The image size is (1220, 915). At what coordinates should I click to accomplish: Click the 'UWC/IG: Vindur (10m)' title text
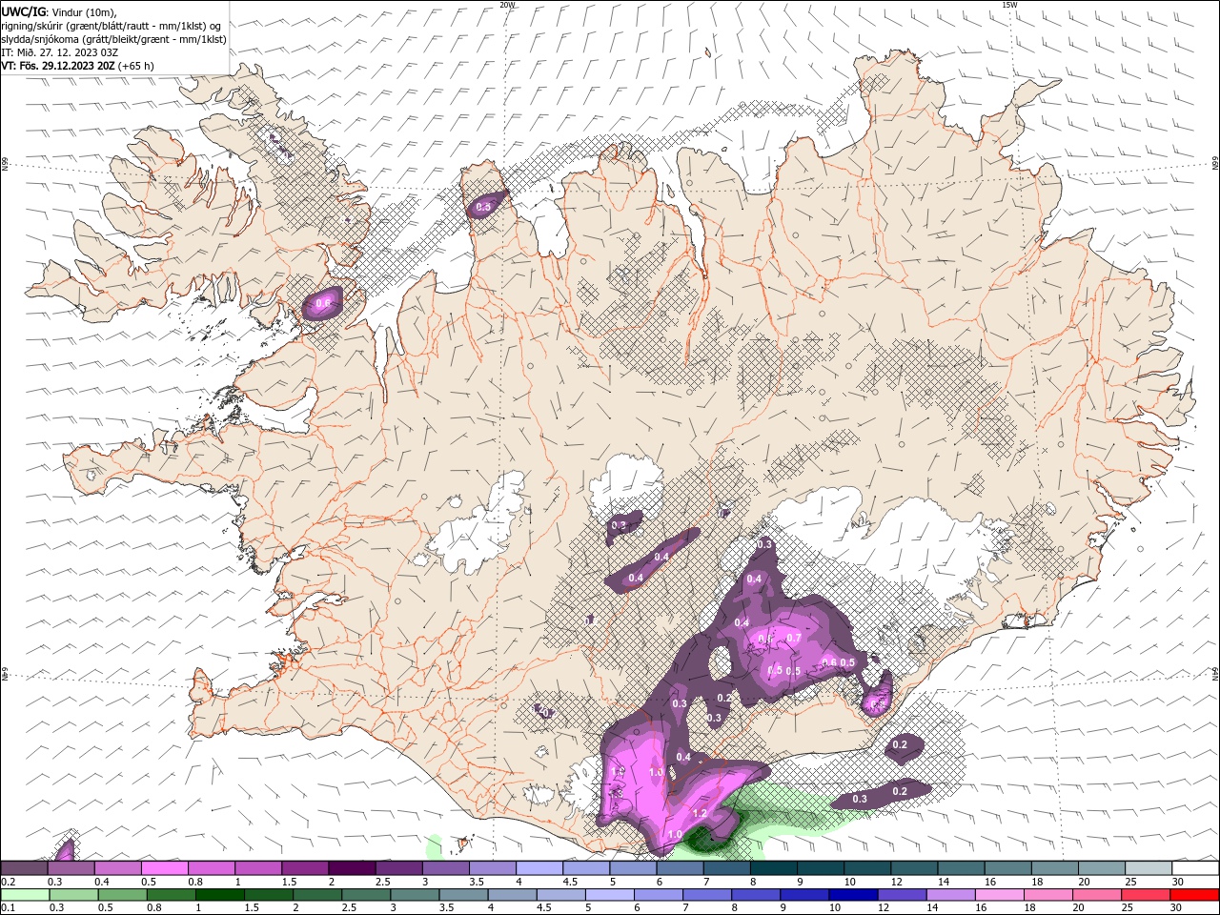[59, 11]
